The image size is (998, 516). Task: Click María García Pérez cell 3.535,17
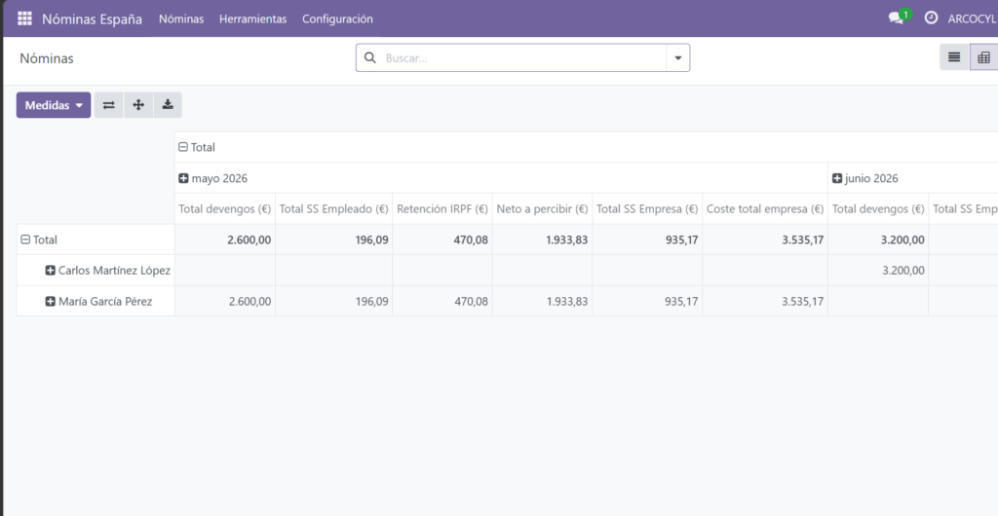(765, 301)
